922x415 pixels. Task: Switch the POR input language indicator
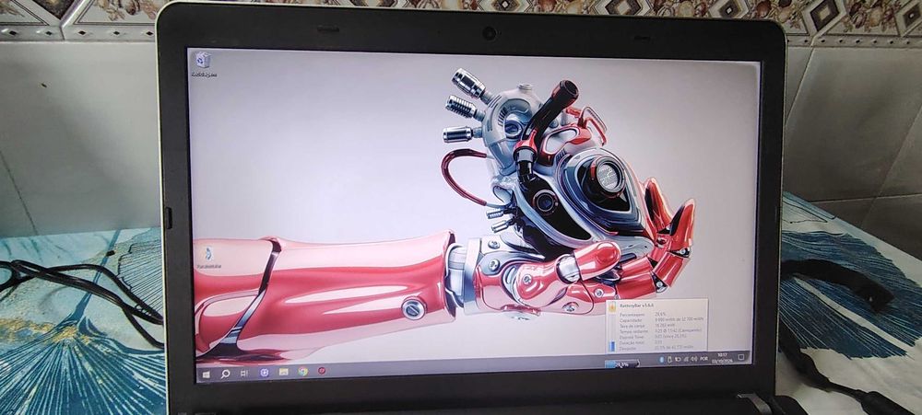pyautogui.click(x=703, y=359)
